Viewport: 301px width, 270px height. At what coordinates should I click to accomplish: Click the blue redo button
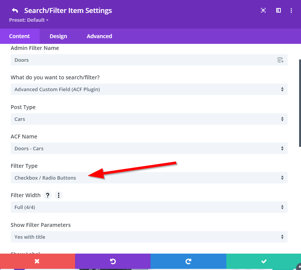pyautogui.click(x=188, y=261)
